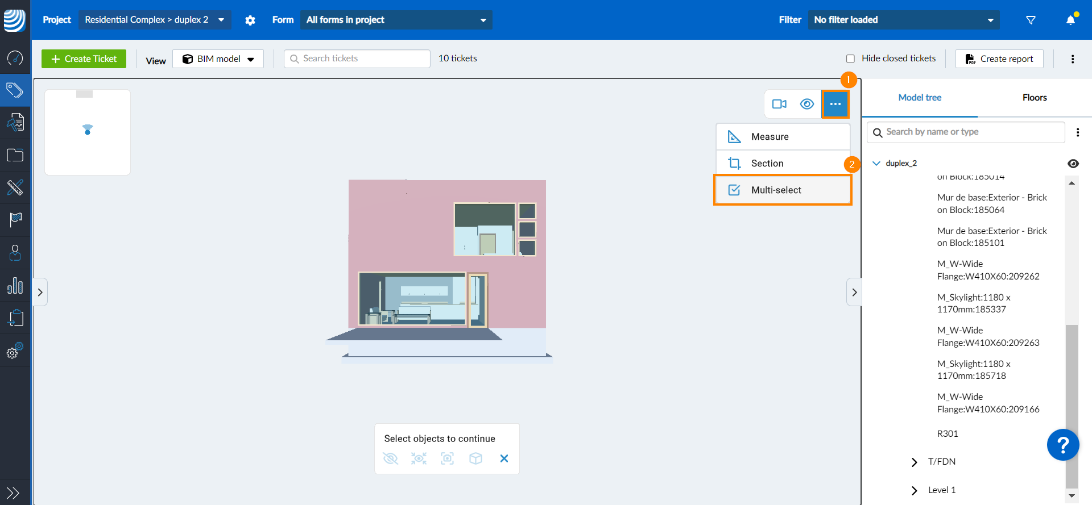This screenshot has width=1092, height=505.
Task: Close the Select objects prompt
Action: point(504,458)
